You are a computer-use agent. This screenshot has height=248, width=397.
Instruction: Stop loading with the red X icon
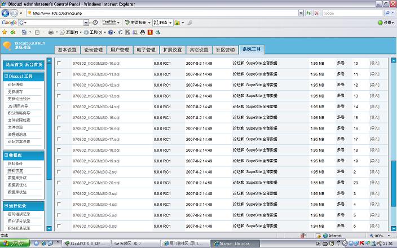pyautogui.click(x=316, y=13)
